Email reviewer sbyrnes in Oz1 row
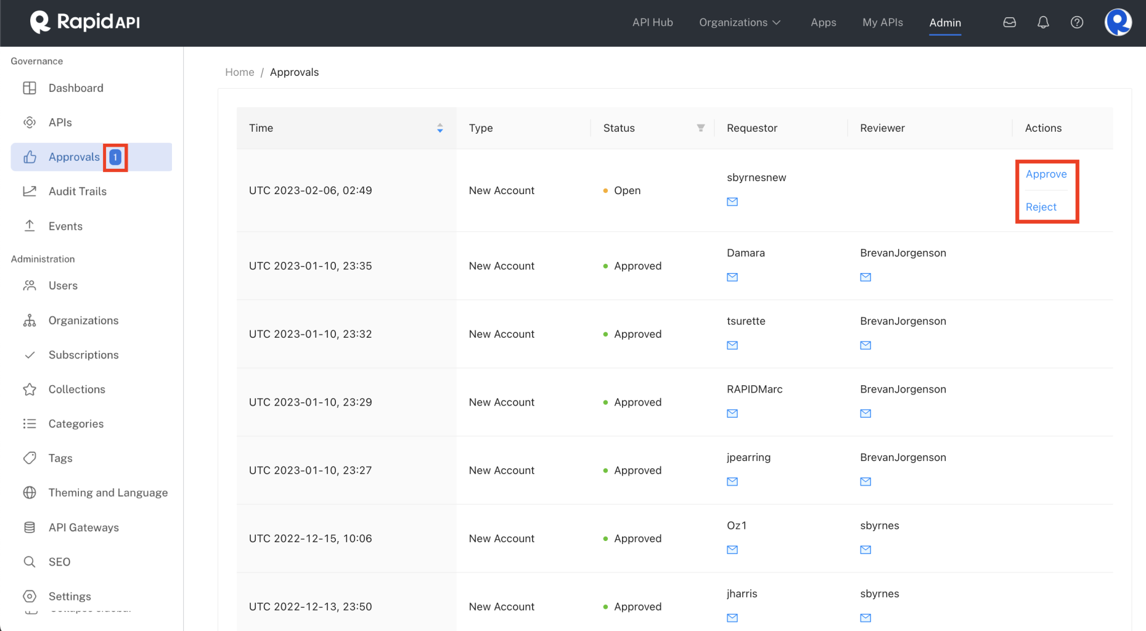The image size is (1146, 631). pyautogui.click(x=866, y=550)
